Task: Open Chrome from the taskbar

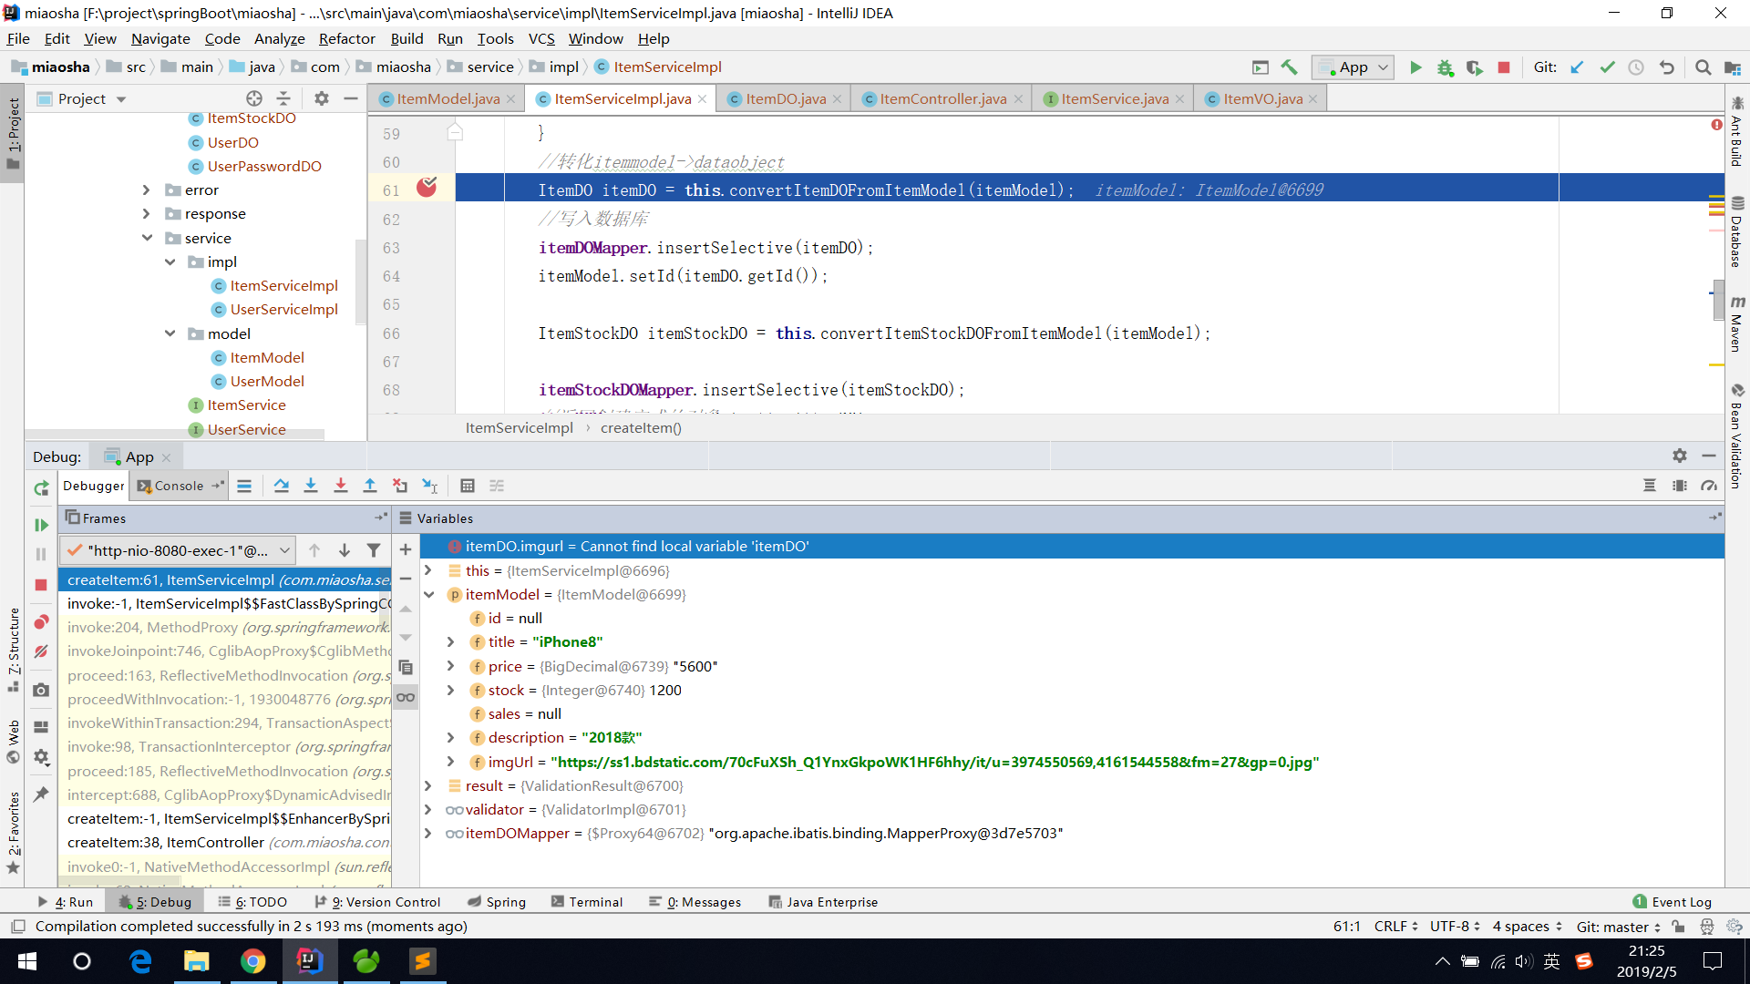Action: point(252,961)
